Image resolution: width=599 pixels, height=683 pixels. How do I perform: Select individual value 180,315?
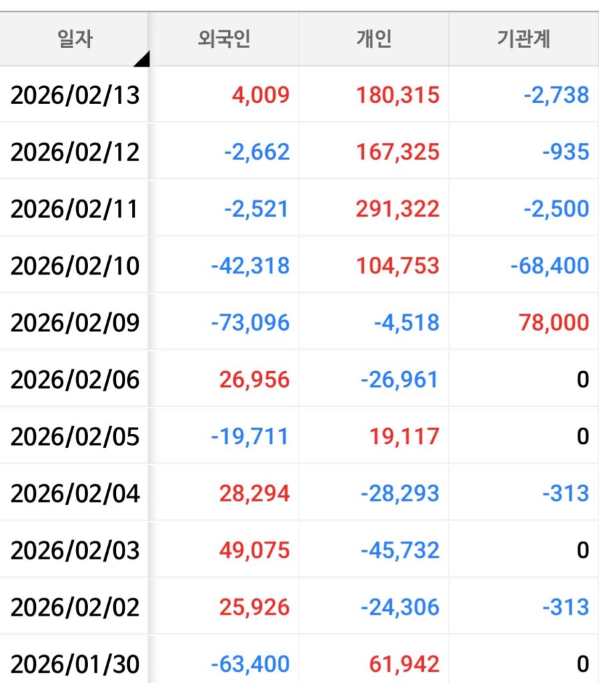(397, 95)
